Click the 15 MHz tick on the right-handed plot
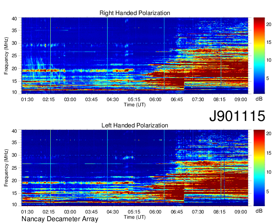 coord(14,81)
